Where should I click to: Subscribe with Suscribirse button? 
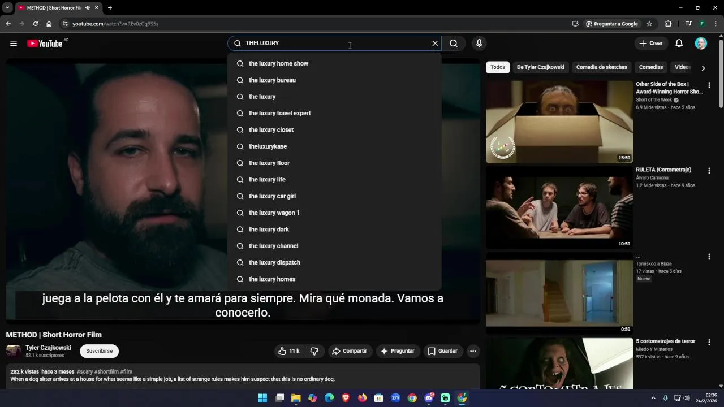pos(100,351)
